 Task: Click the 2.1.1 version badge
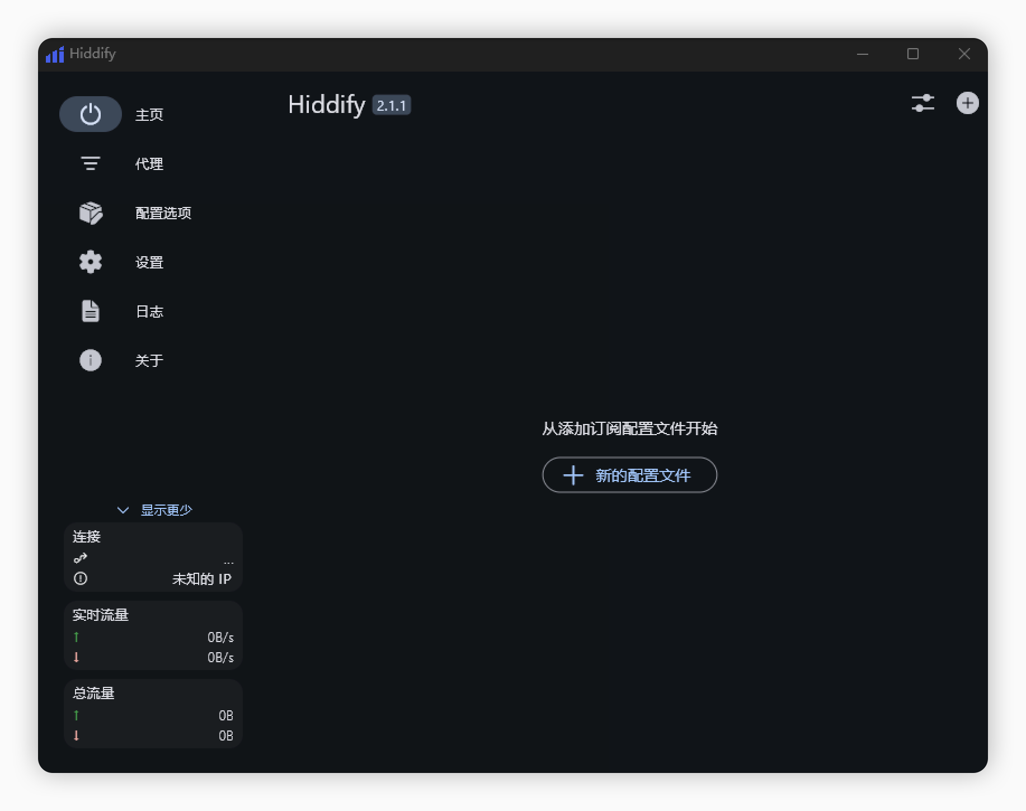391,105
